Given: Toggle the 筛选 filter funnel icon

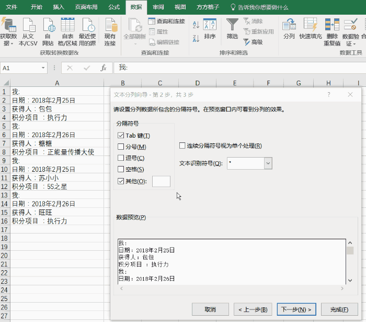Looking at the screenshot, I should pos(232,29).
